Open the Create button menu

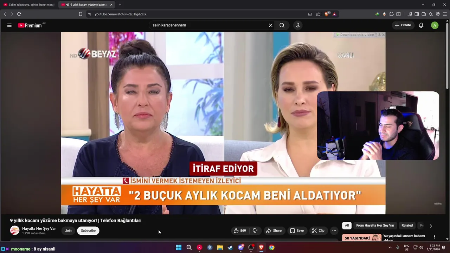pos(403,25)
